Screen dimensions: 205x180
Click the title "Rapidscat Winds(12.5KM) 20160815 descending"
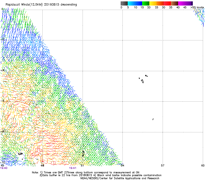[x=41, y=5]
